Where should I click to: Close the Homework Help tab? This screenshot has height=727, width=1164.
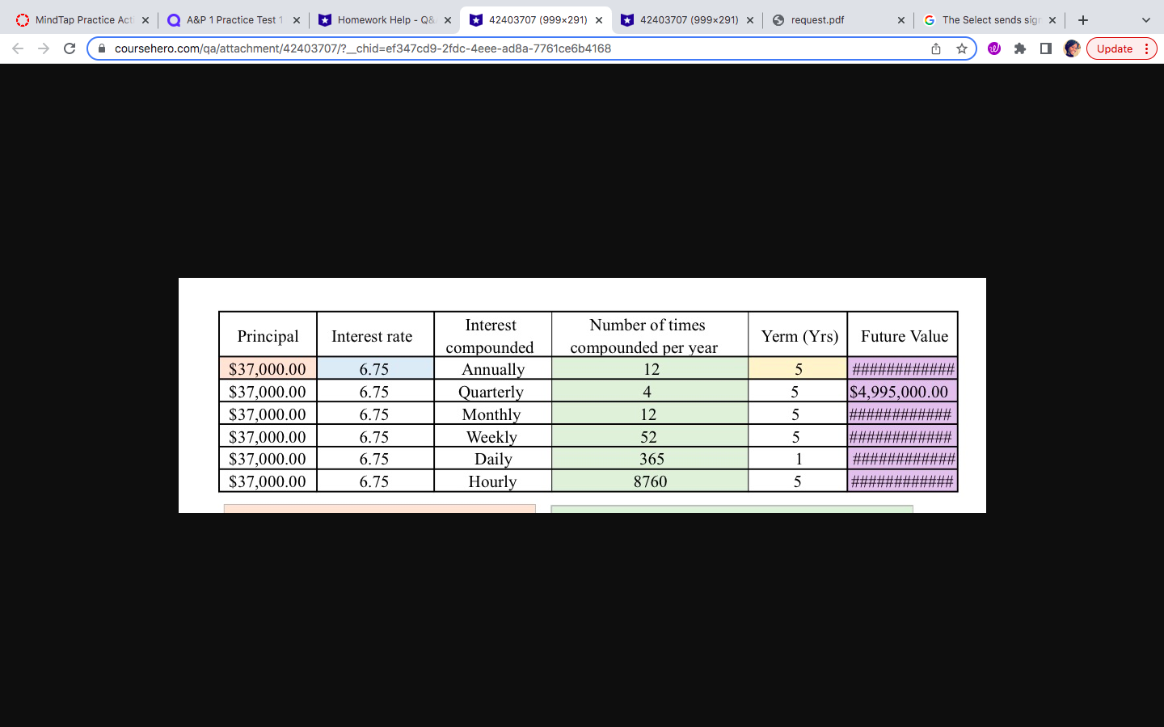click(448, 20)
